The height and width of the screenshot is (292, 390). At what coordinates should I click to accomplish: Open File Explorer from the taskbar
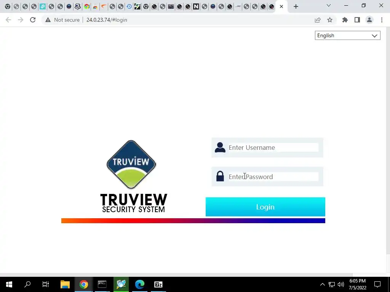65,284
